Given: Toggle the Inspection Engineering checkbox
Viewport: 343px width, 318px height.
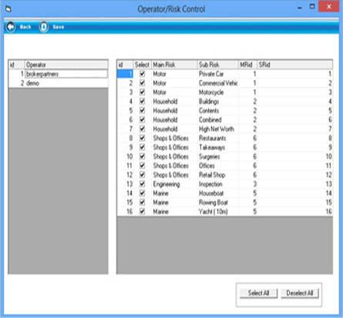Looking at the screenshot, I should coord(142,184).
